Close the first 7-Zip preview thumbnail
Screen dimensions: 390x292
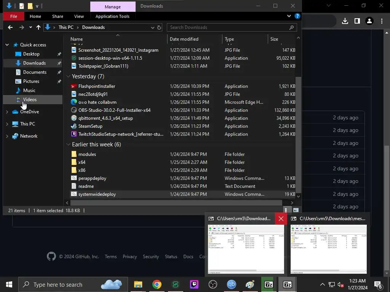[281, 219]
